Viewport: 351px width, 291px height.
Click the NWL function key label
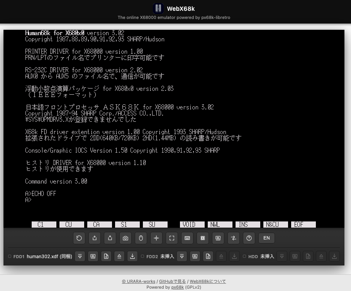tap(220, 225)
